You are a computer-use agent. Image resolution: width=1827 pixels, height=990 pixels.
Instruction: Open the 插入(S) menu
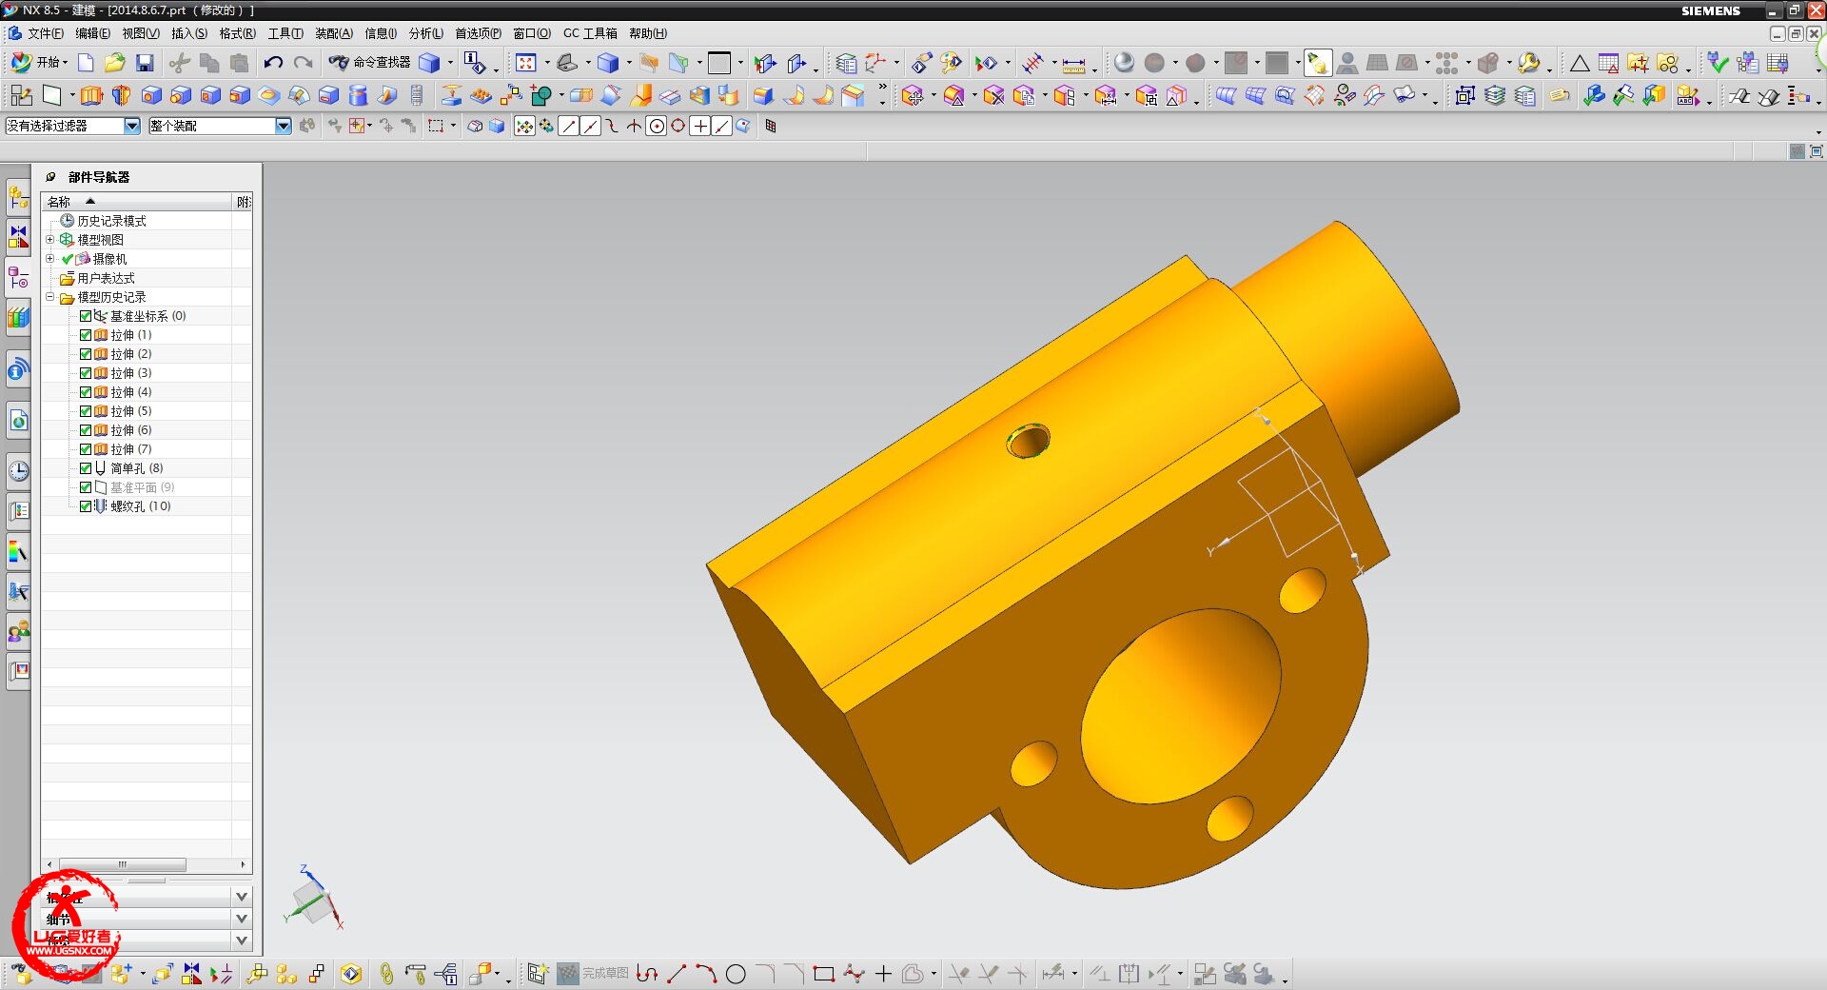pyautogui.click(x=189, y=33)
